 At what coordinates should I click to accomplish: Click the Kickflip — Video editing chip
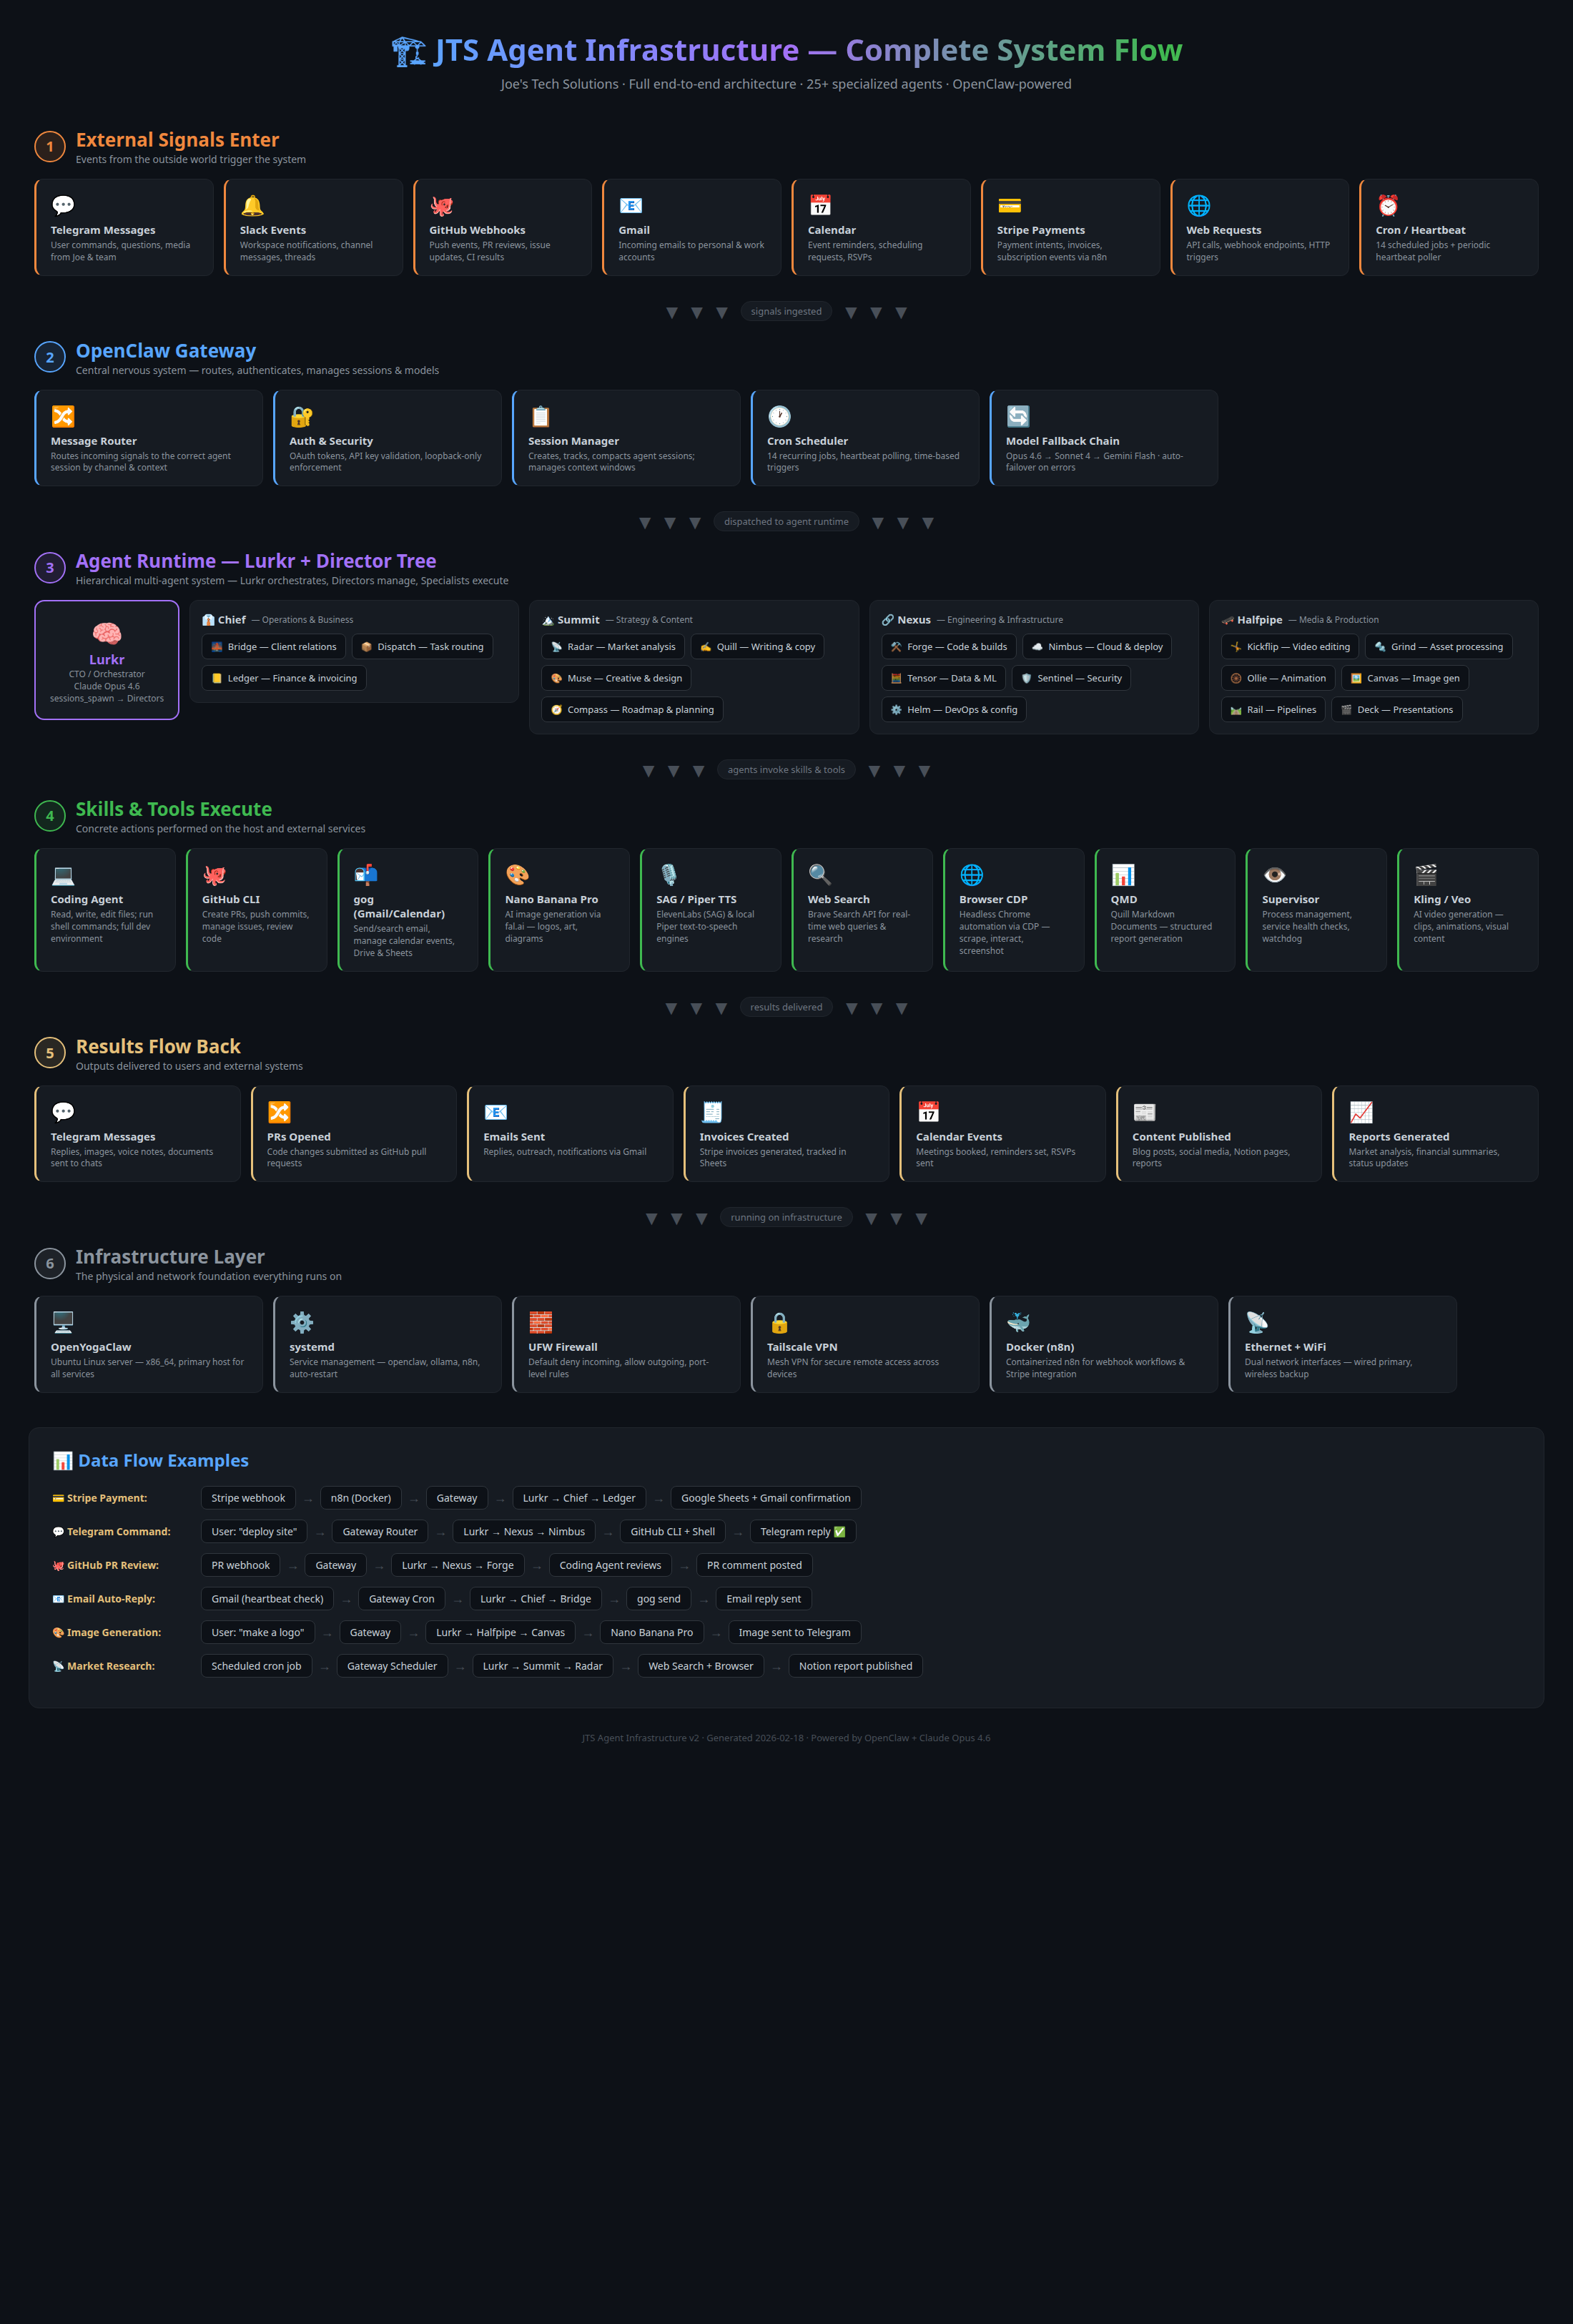[x=1290, y=647]
